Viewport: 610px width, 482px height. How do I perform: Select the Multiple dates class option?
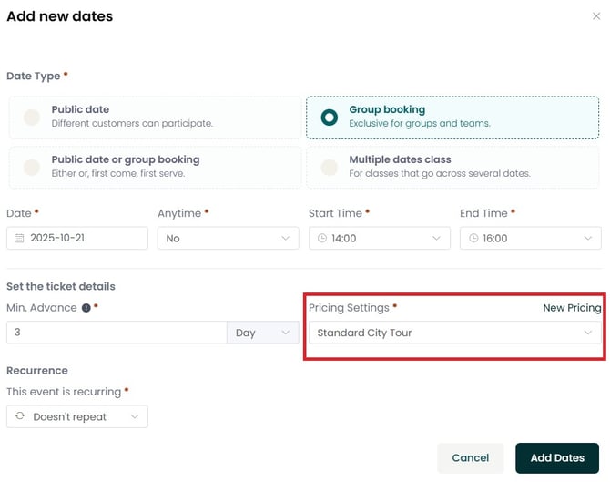pyautogui.click(x=330, y=167)
